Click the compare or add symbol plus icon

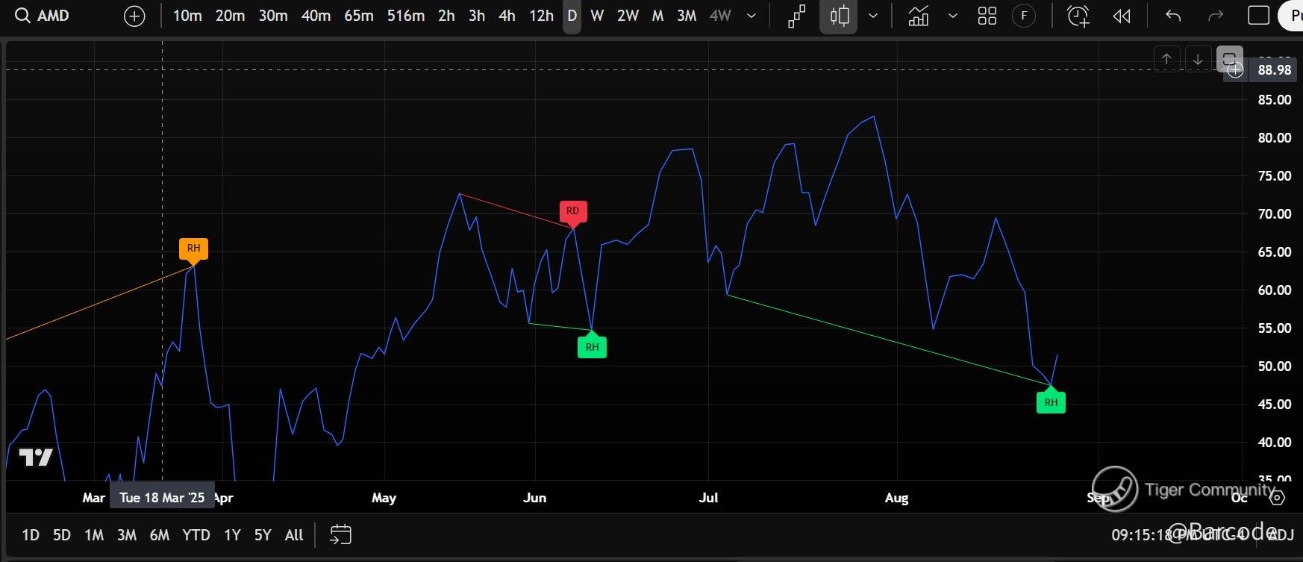click(134, 16)
